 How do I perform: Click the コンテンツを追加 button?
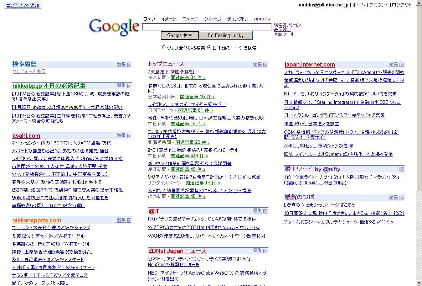click(x=23, y=5)
